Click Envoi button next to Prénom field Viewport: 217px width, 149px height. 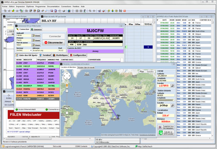tap(36, 40)
